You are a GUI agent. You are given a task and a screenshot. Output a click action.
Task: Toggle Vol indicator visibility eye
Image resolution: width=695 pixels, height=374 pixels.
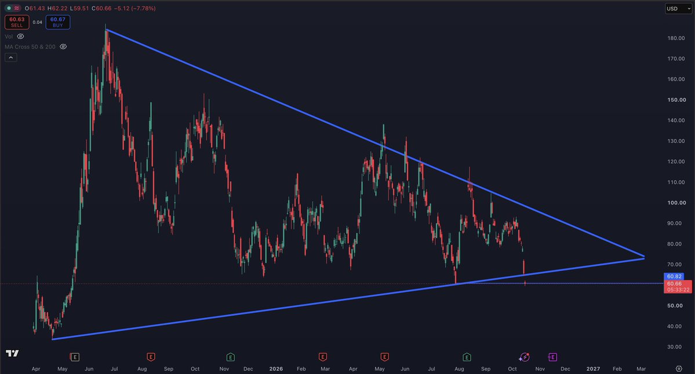[20, 36]
